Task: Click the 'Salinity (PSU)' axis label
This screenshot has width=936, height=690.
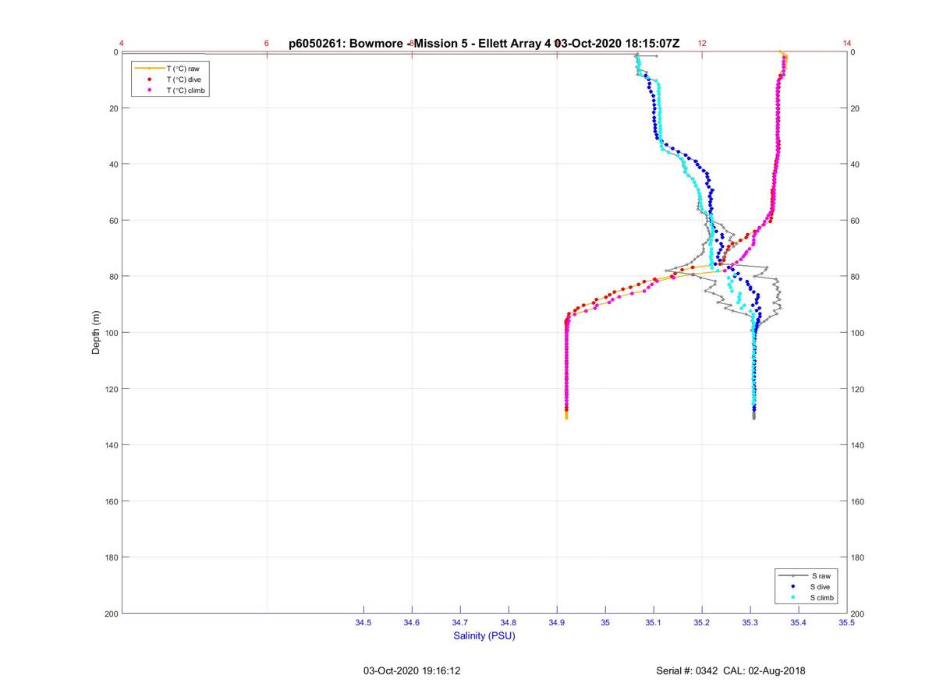Action: coord(484,635)
